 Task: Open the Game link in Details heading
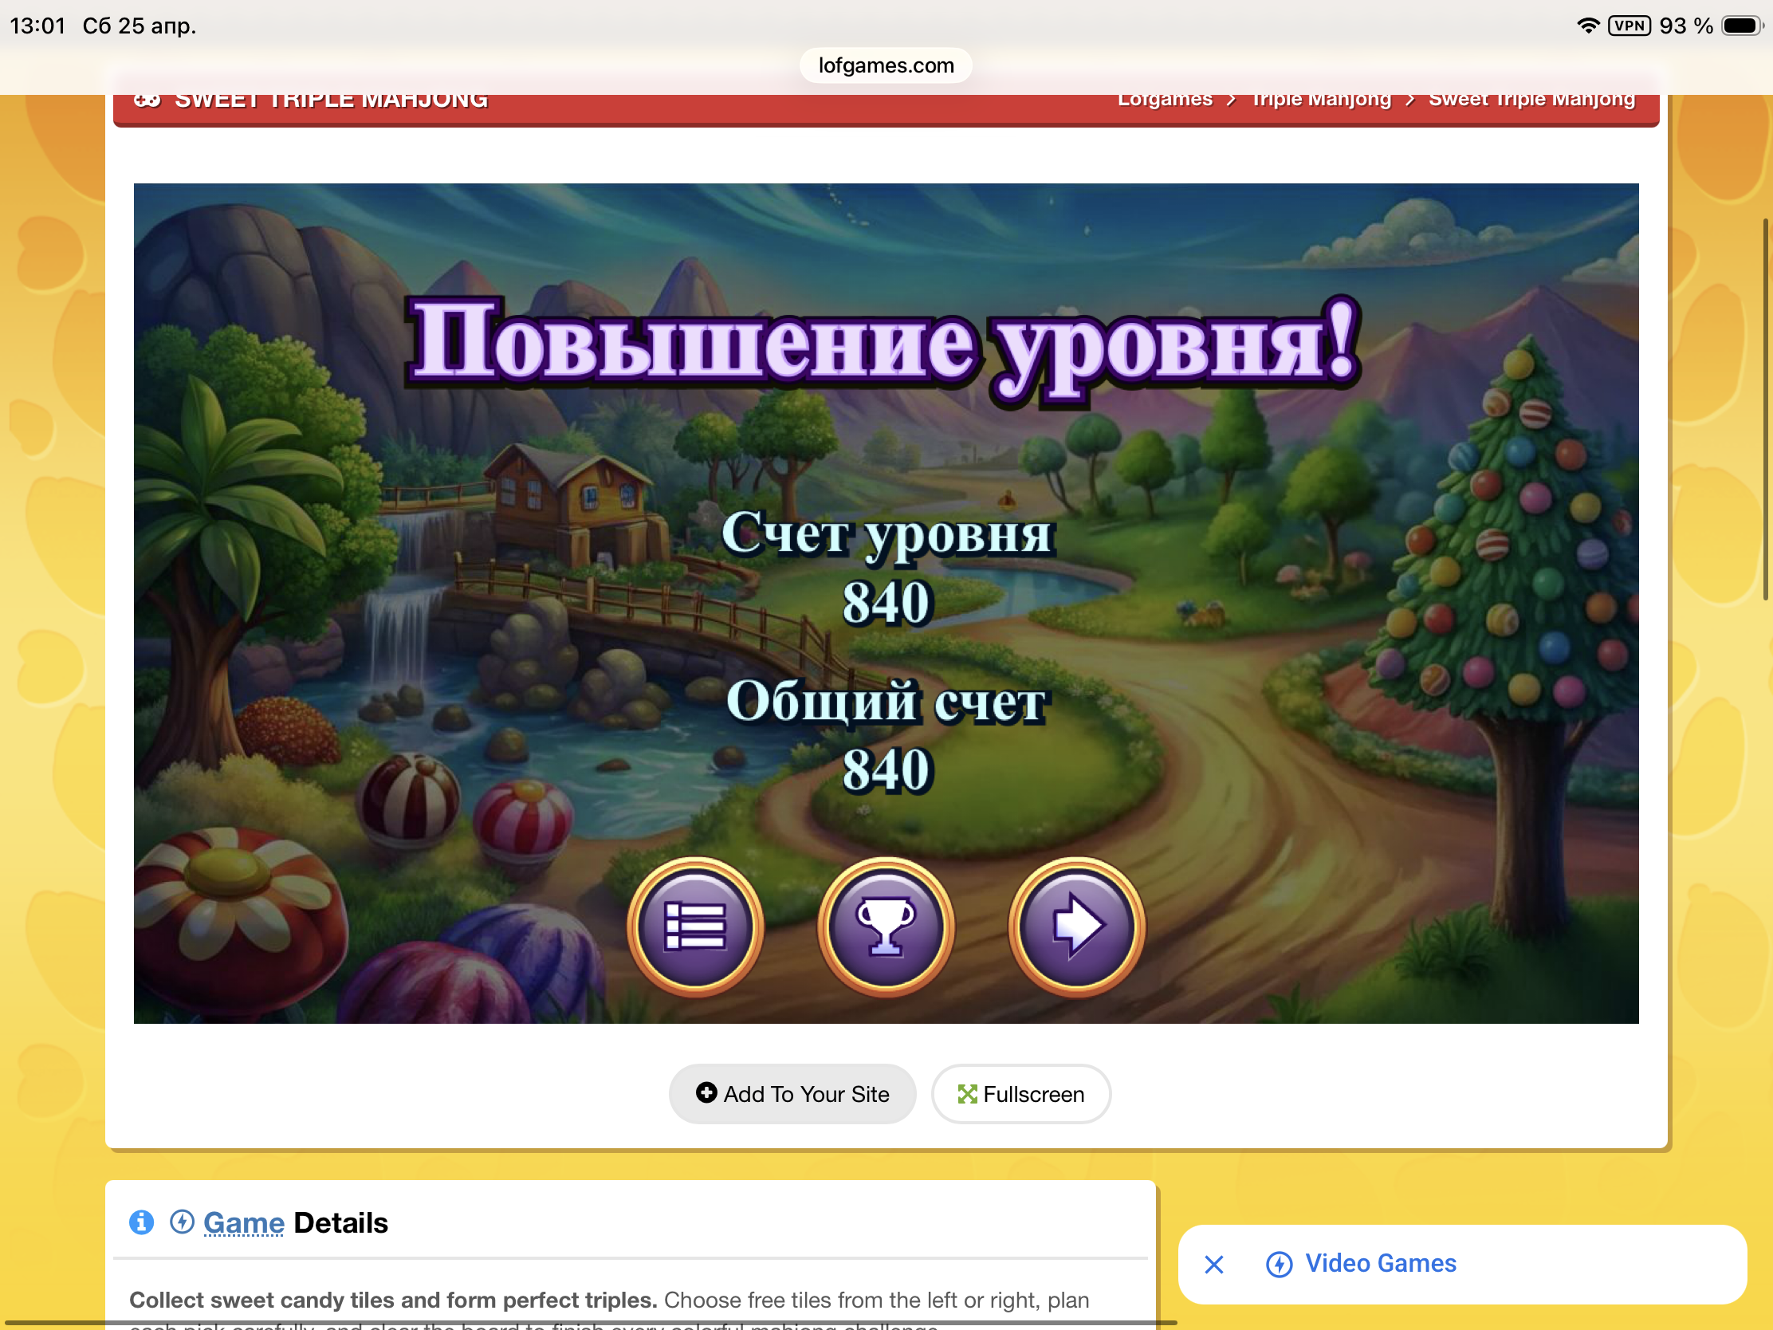pyautogui.click(x=244, y=1222)
